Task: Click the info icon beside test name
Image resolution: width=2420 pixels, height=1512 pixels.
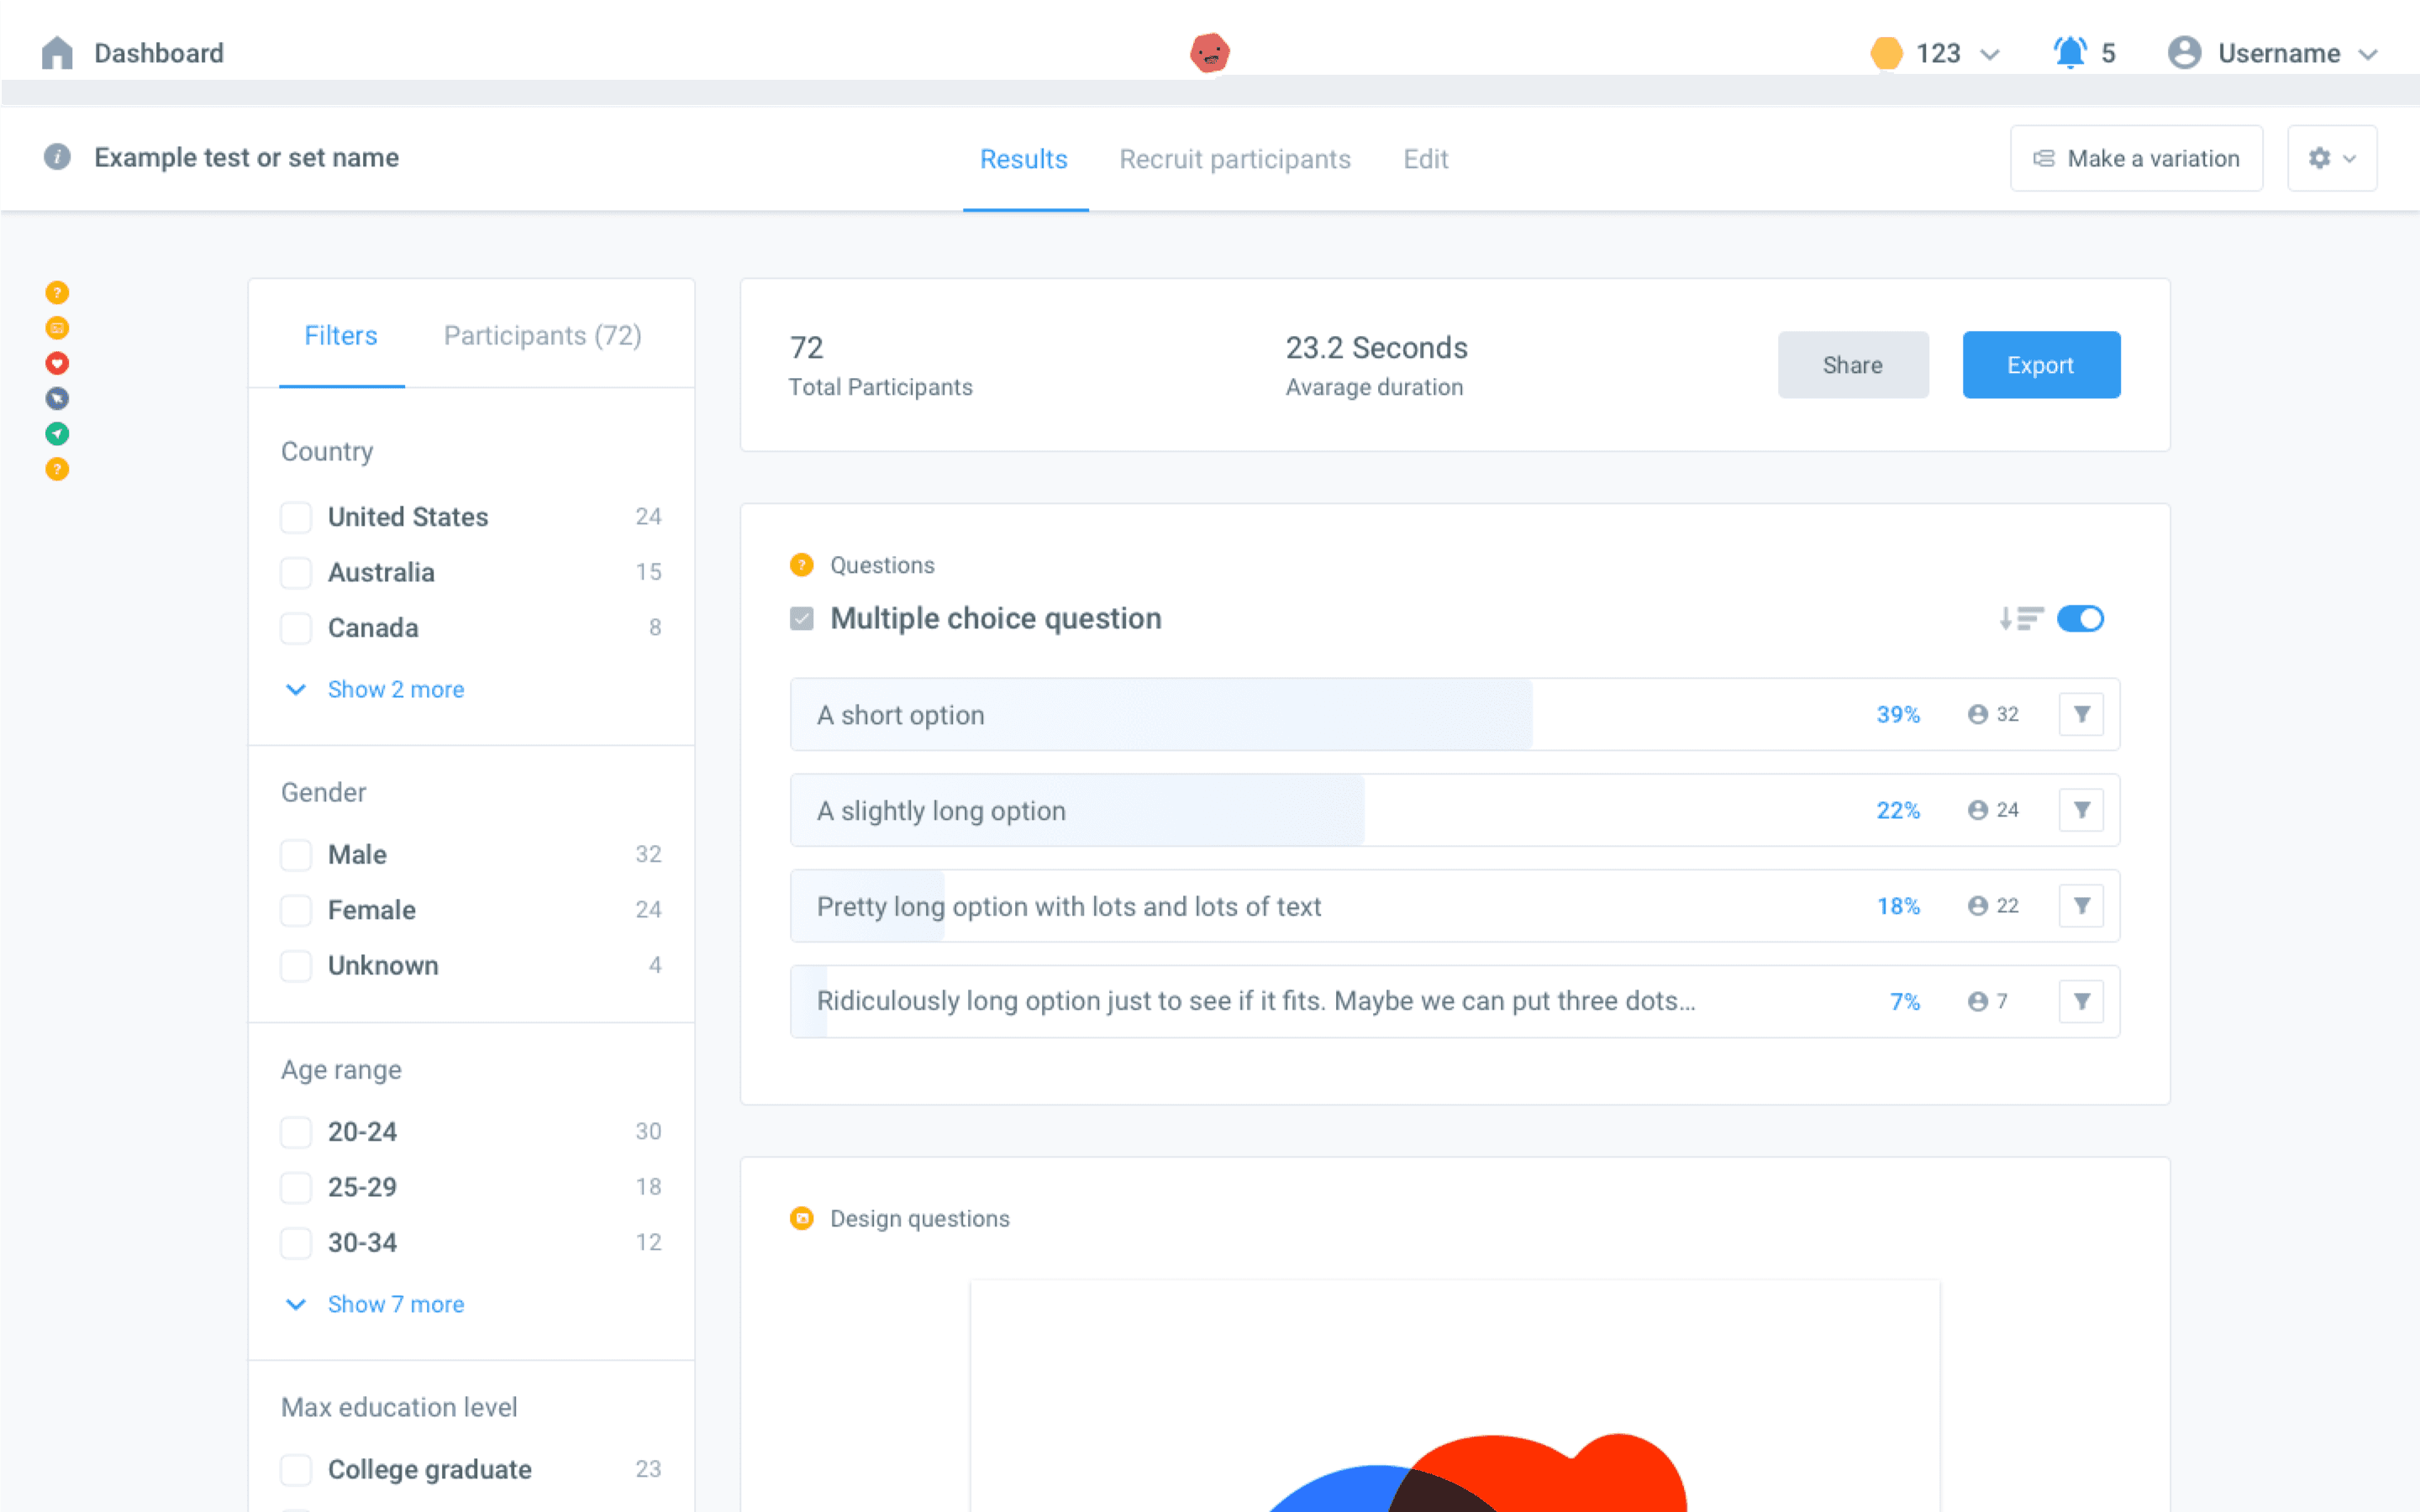Action: (x=57, y=157)
